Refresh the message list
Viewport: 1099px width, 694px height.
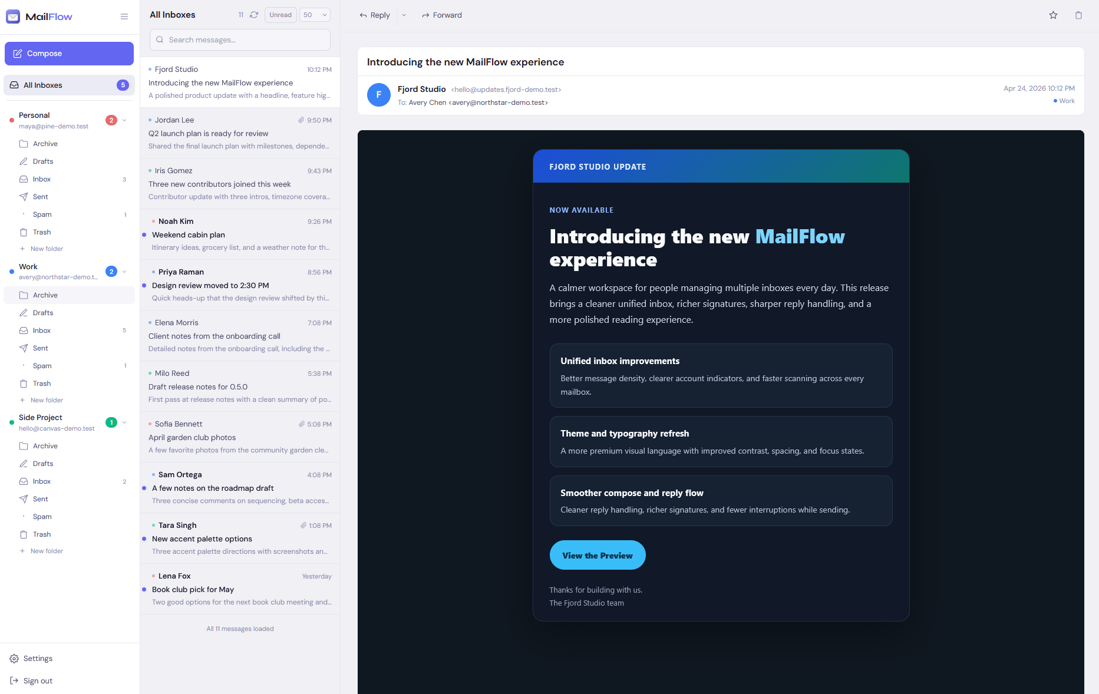pos(253,15)
